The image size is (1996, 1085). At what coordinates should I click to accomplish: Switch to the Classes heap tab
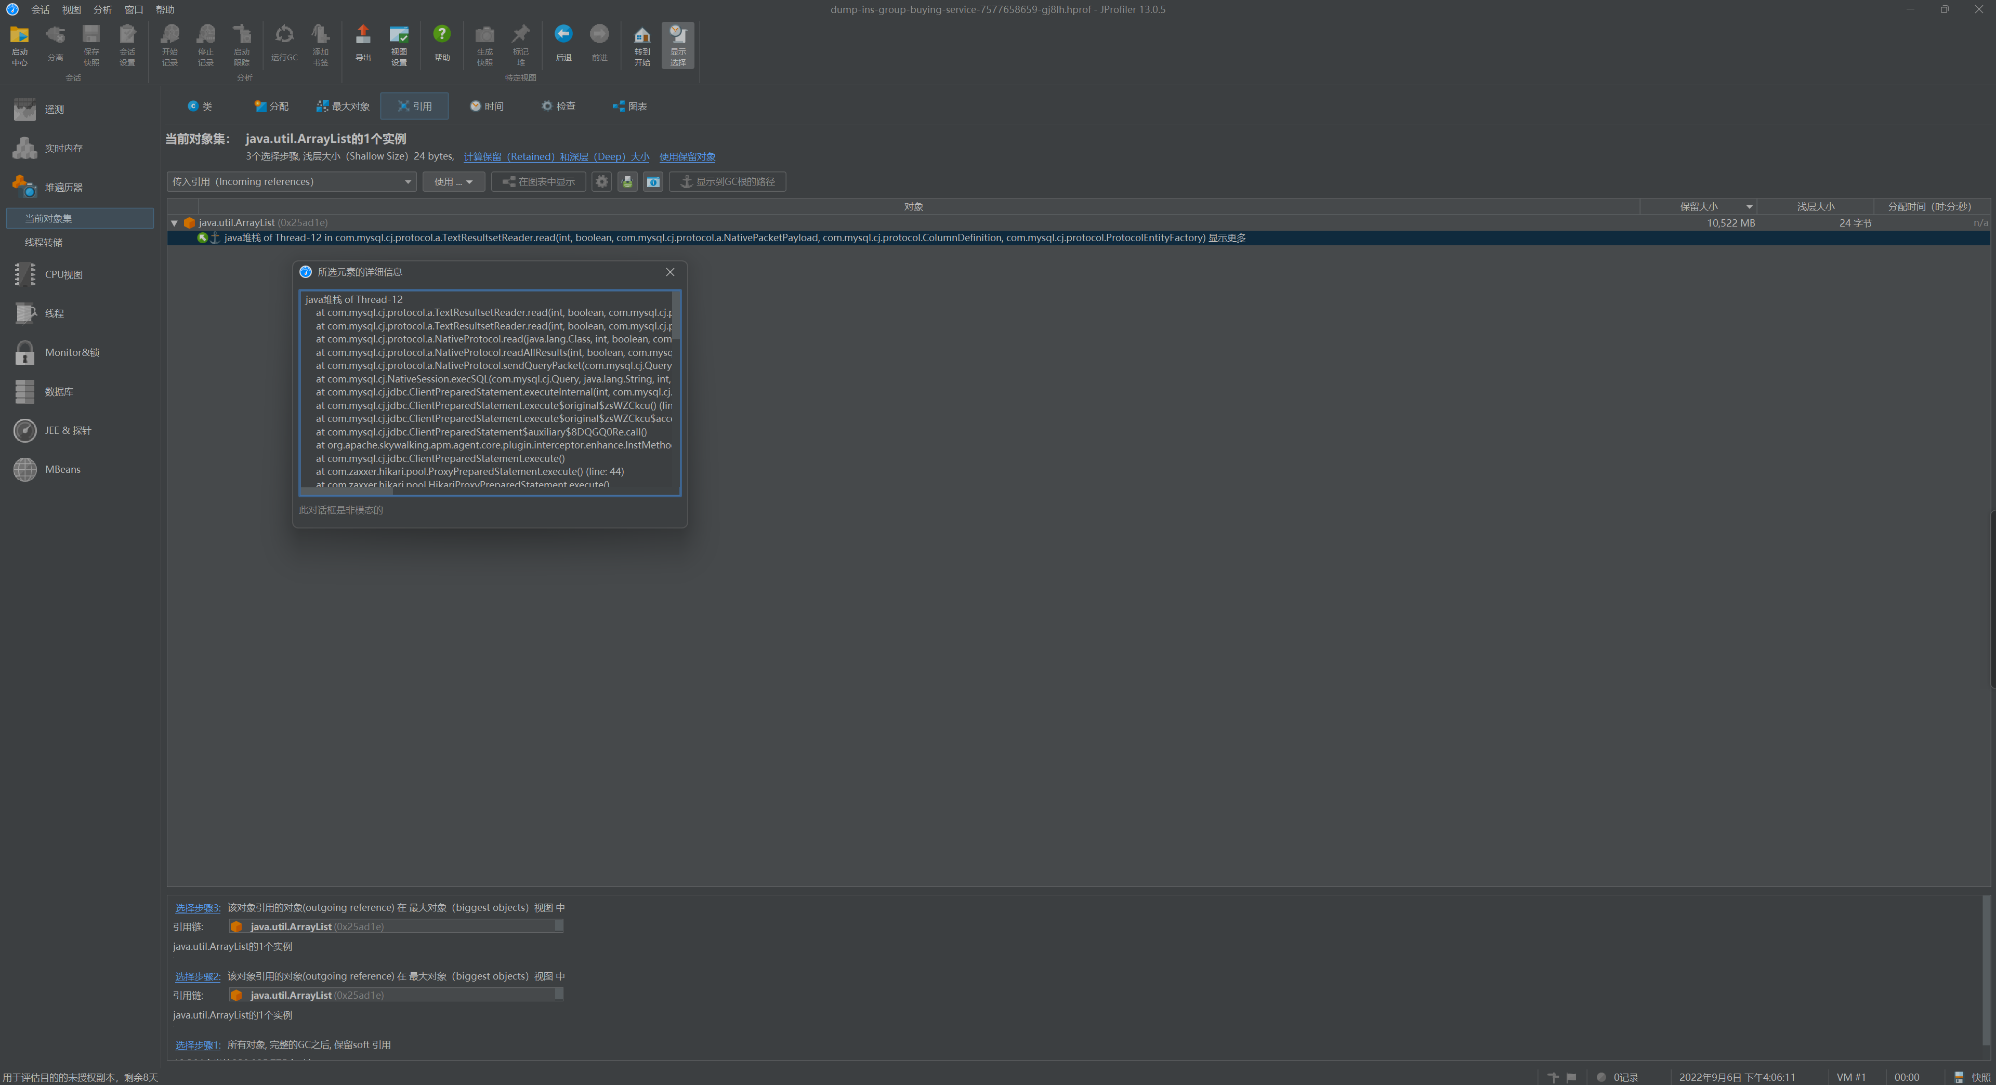click(199, 106)
